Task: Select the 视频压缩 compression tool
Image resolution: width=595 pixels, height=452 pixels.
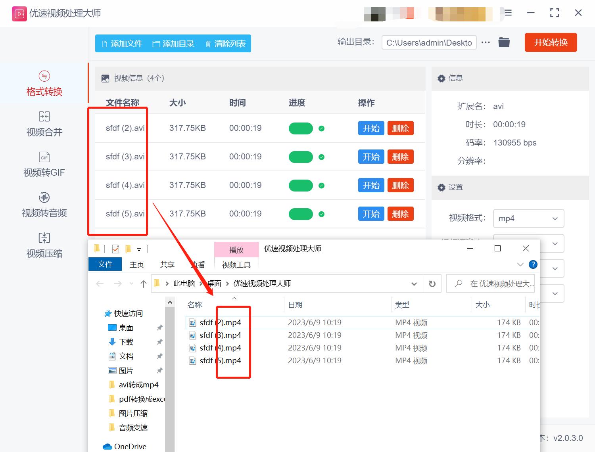Action: pos(44,245)
